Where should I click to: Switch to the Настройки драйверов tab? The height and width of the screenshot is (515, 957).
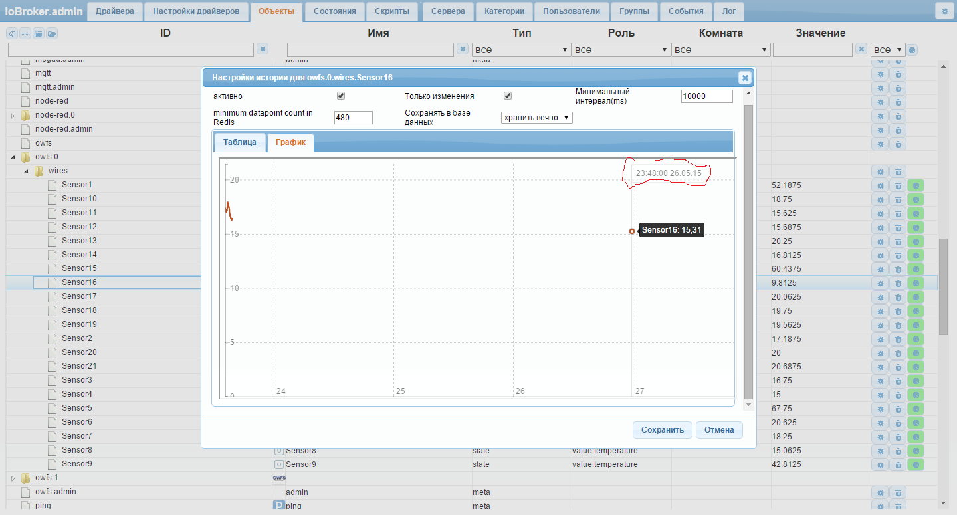pos(196,11)
